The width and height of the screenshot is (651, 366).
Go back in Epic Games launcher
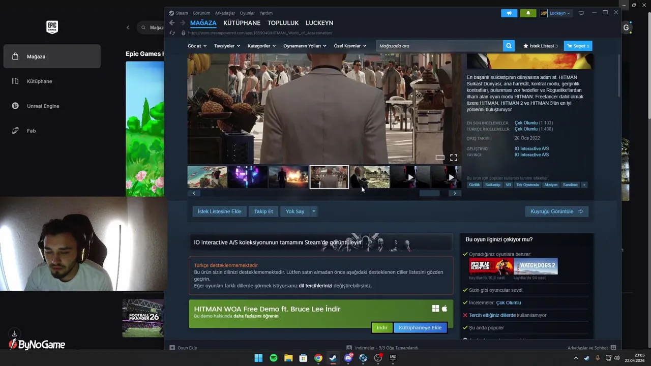[128, 27]
